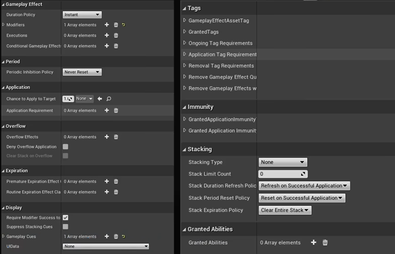Uncheck Require Modifier Success checkbox
This screenshot has width=395, height=254.
[x=66, y=218]
